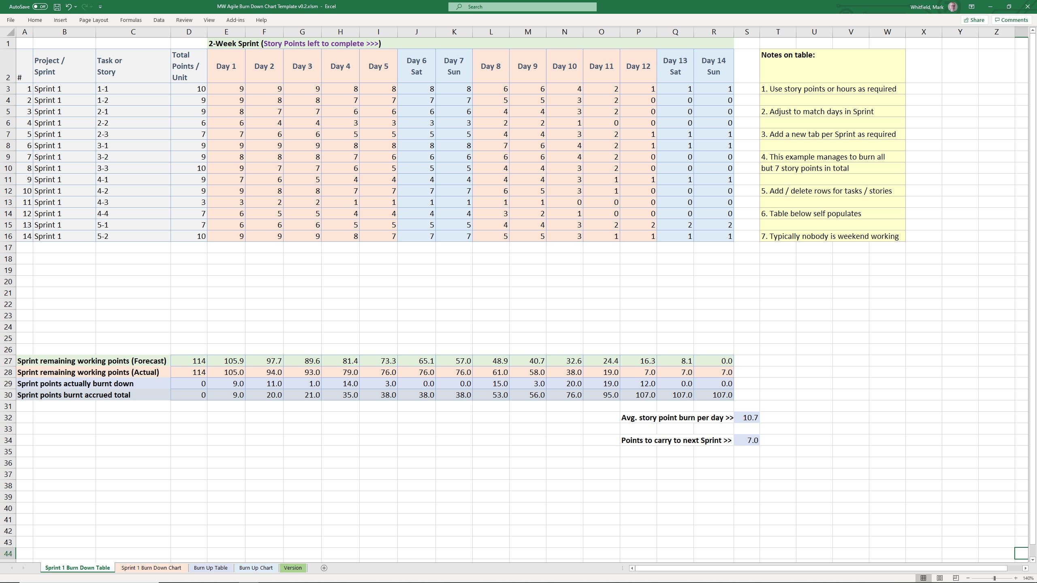
Task: Expand the Customize Quick Access Toolbar dropdown
Action: click(100, 6)
